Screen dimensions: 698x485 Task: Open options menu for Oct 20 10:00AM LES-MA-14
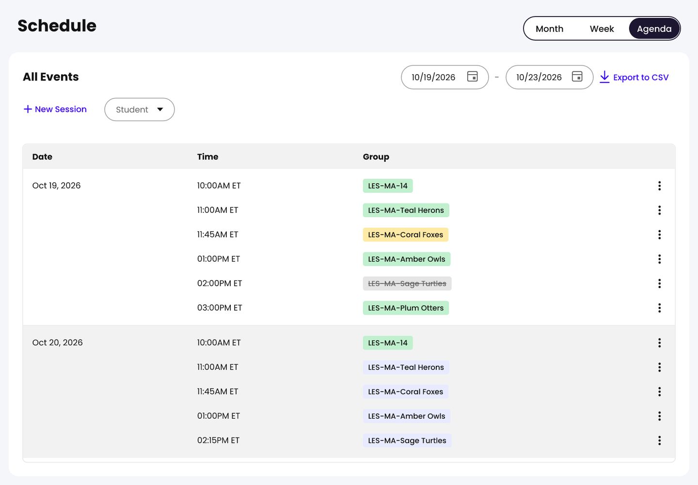tap(659, 343)
